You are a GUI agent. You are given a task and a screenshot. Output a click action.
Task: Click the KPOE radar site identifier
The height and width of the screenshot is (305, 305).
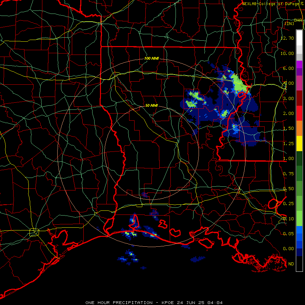coord(168,303)
